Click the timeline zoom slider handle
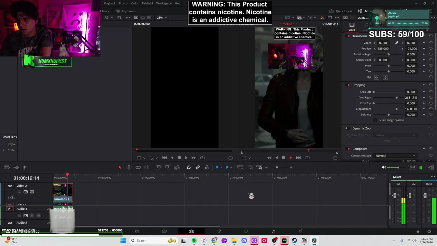 click(x=277, y=167)
